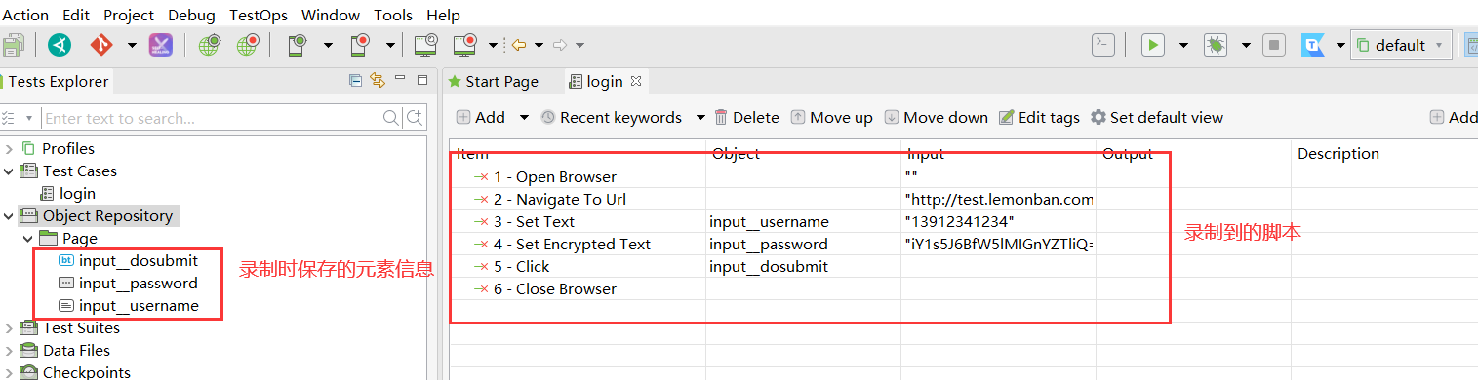Click the Record Windows monitor icon
Viewport: 1478px width, 380px height.
[464, 45]
